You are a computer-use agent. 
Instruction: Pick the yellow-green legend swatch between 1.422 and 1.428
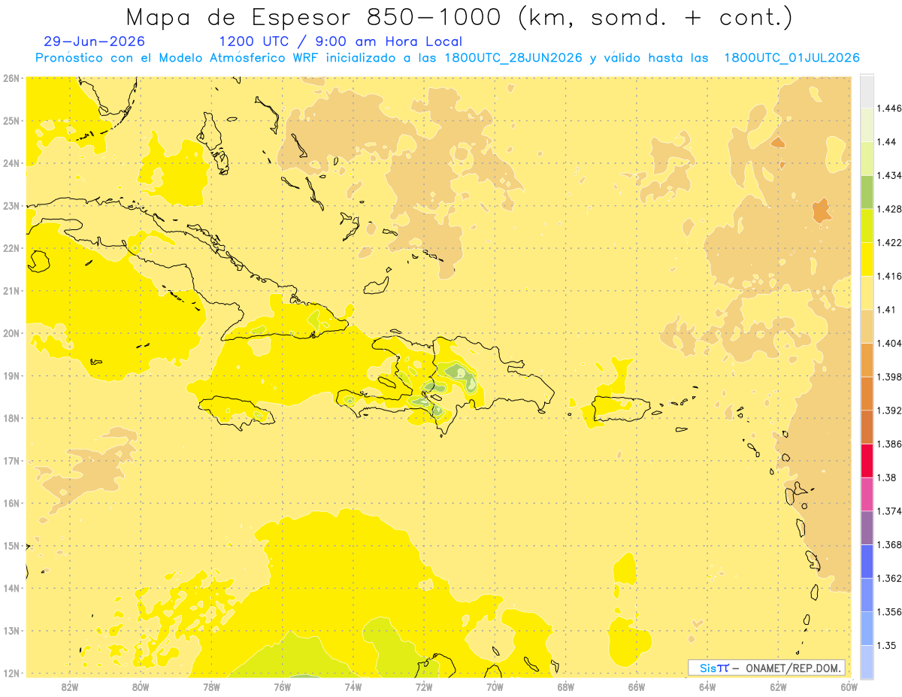pos(867,226)
